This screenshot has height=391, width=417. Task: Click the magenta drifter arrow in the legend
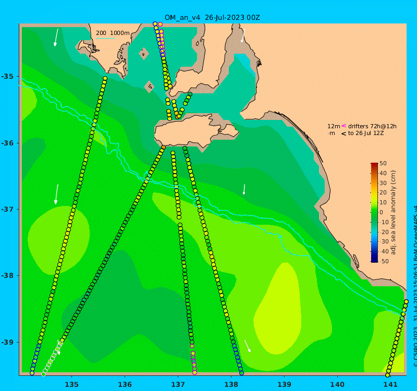pyautogui.click(x=344, y=126)
